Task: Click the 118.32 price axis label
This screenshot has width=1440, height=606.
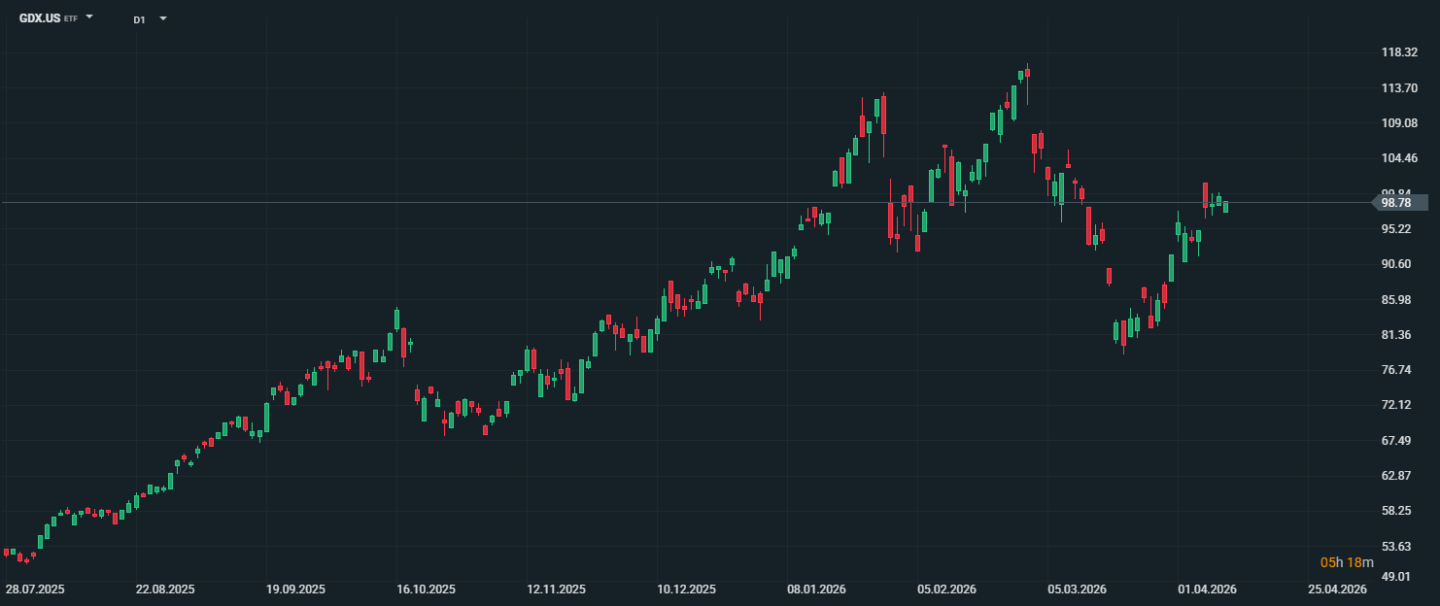Action: coord(1399,52)
